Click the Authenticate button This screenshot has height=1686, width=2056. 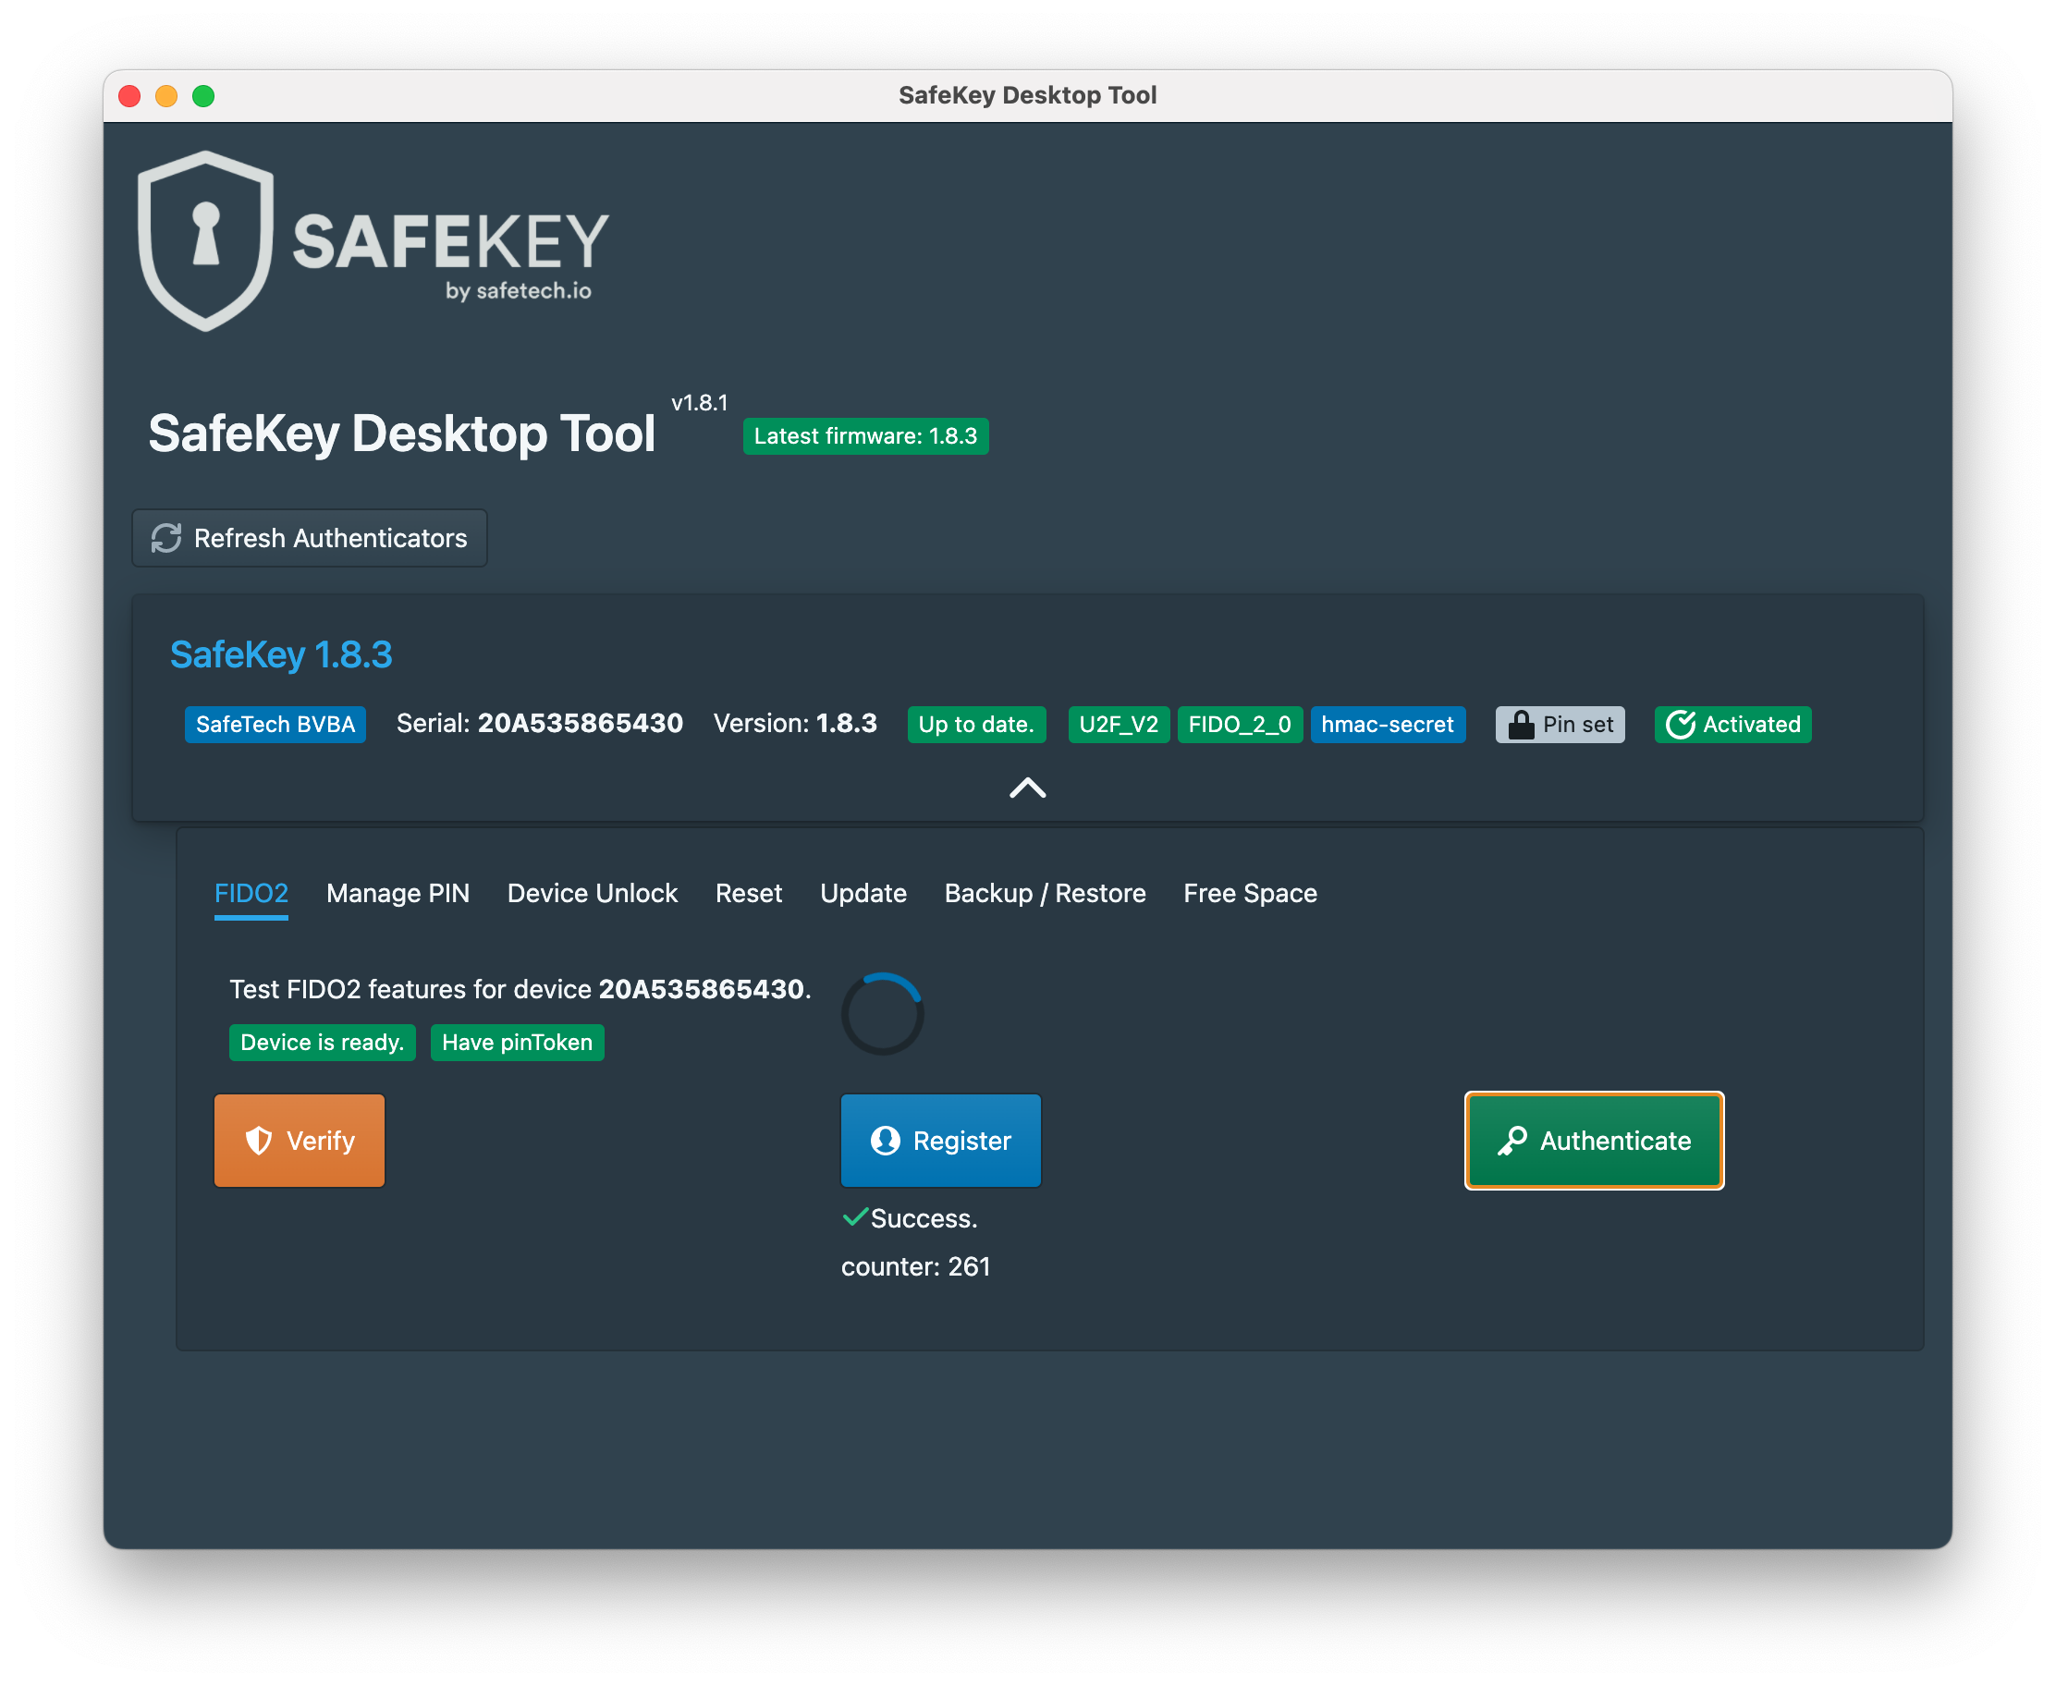(1593, 1141)
